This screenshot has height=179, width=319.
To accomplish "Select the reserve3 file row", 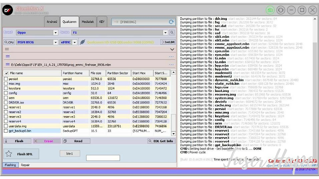I will tap(87, 117).
